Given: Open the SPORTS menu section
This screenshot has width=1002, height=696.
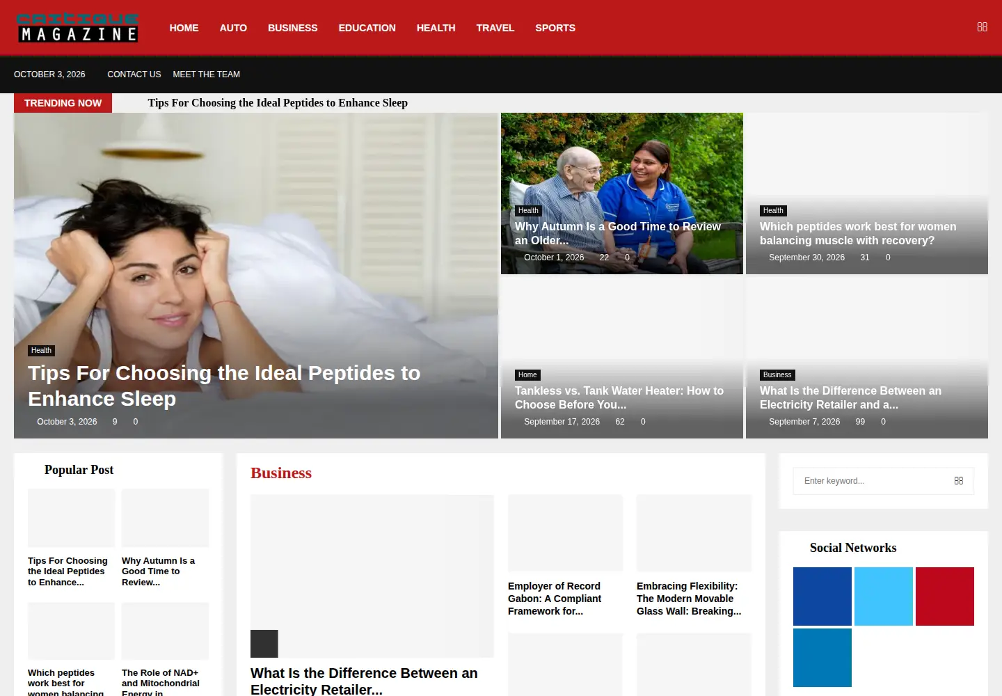Looking at the screenshot, I should (x=555, y=28).
